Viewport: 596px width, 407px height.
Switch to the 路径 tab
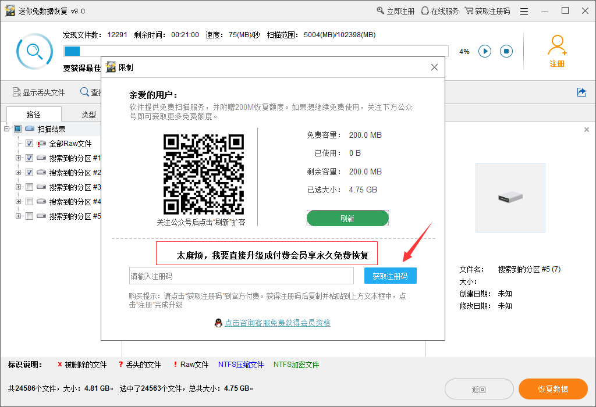[33, 115]
